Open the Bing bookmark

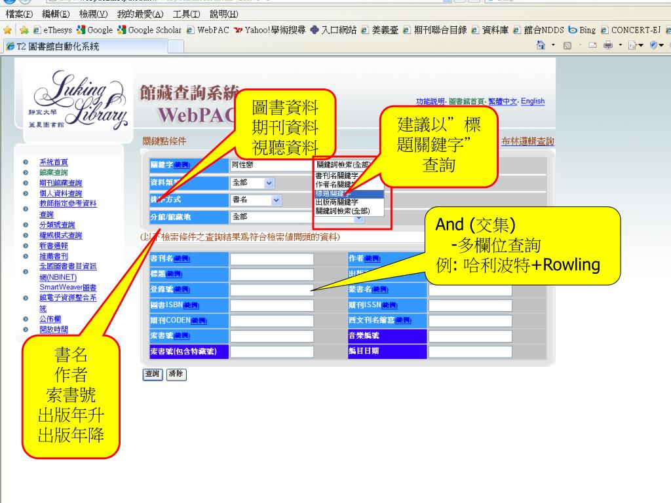582,30
